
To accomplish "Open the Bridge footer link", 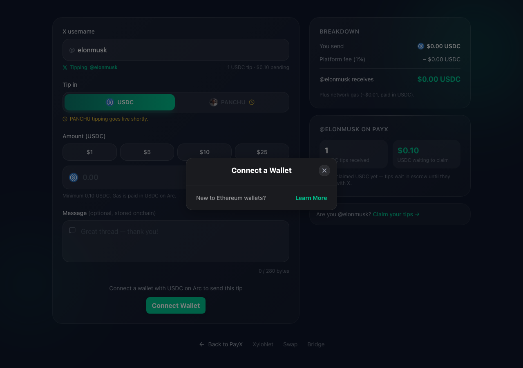I will (x=316, y=344).
